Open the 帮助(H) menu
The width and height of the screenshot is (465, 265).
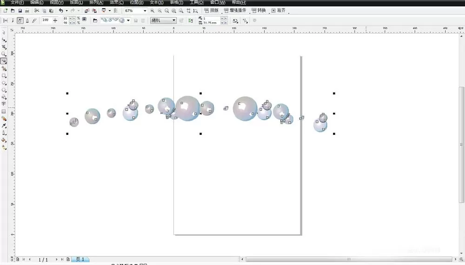[239, 2]
